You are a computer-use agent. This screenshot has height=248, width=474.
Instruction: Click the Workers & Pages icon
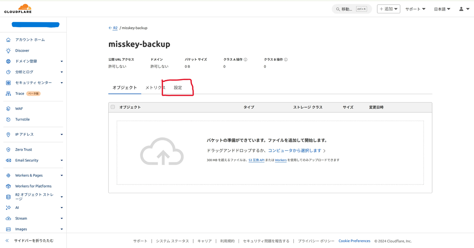(8, 175)
